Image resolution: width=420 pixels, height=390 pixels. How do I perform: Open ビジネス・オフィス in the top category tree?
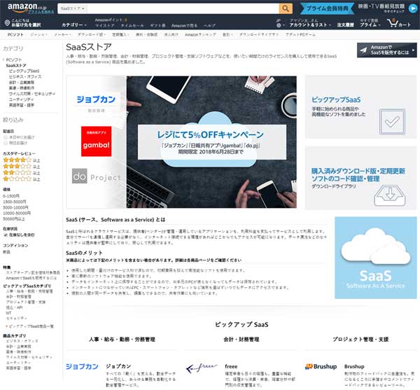coord(25,76)
